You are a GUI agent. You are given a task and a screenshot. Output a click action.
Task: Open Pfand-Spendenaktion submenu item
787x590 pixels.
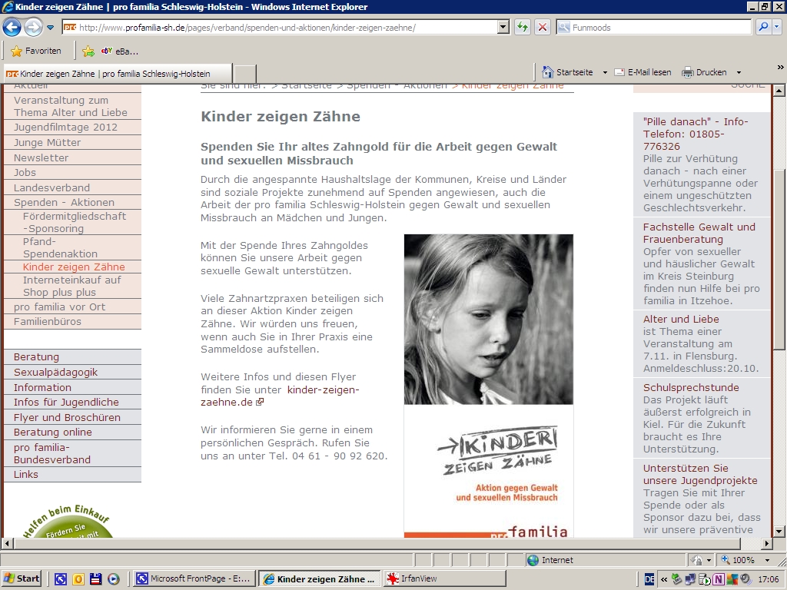[60, 247]
